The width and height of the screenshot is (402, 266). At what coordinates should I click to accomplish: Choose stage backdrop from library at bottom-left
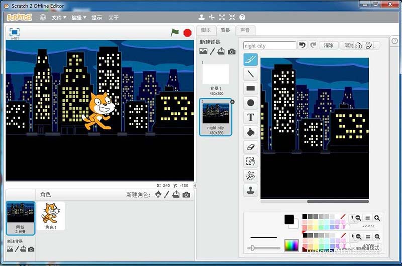pyautogui.click(x=10, y=249)
